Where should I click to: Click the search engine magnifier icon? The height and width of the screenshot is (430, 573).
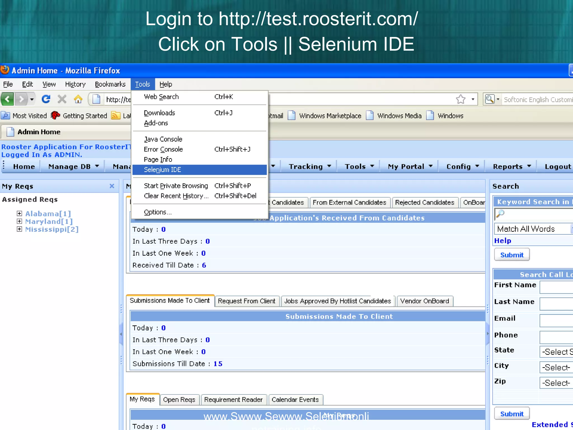click(490, 99)
